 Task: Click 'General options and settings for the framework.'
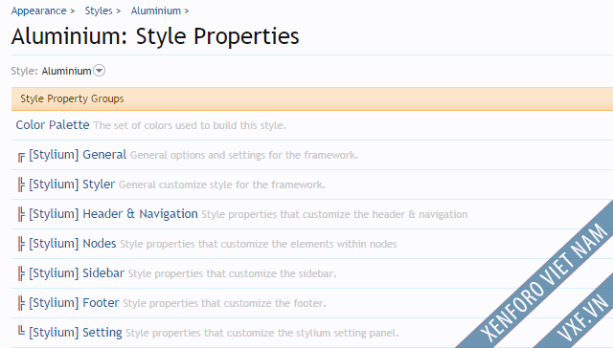tap(244, 155)
